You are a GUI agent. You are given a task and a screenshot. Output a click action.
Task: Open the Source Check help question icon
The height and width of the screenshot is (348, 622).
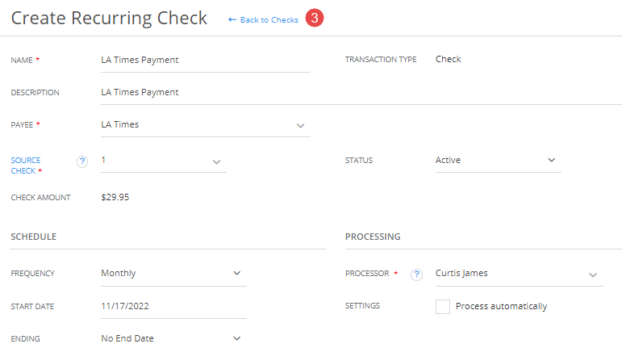click(x=82, y=161)
